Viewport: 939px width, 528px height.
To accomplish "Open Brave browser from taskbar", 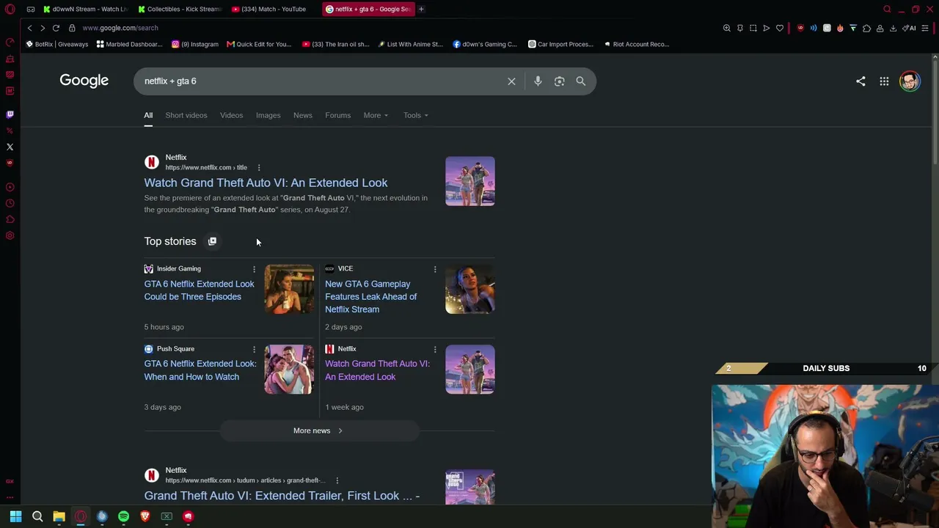I will pyautogui.click(x=145, y=516).
